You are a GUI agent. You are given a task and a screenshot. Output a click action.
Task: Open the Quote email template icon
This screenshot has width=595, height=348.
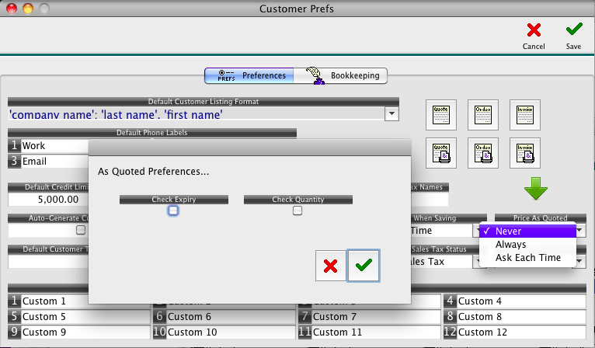[x=441, y=153]
